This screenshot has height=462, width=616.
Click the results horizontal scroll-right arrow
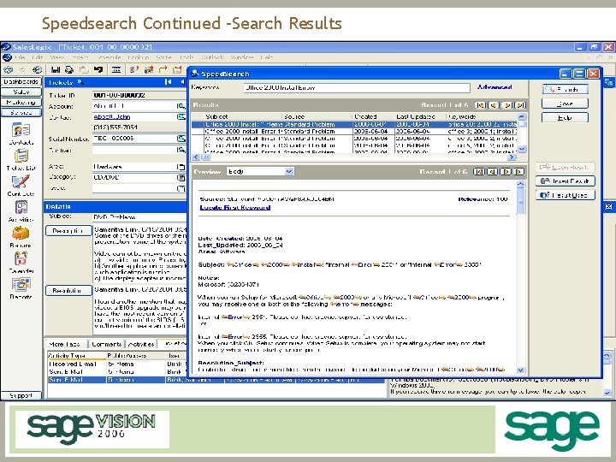[511, 157]
